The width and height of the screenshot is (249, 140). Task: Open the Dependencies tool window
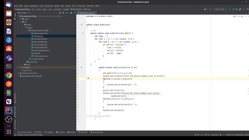click(97, 132)
